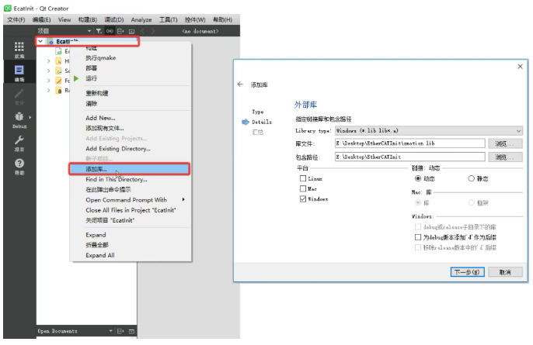This screenshot has height=345, width=533.
Task: Open the 调试(D) menu
Action: 114,19
